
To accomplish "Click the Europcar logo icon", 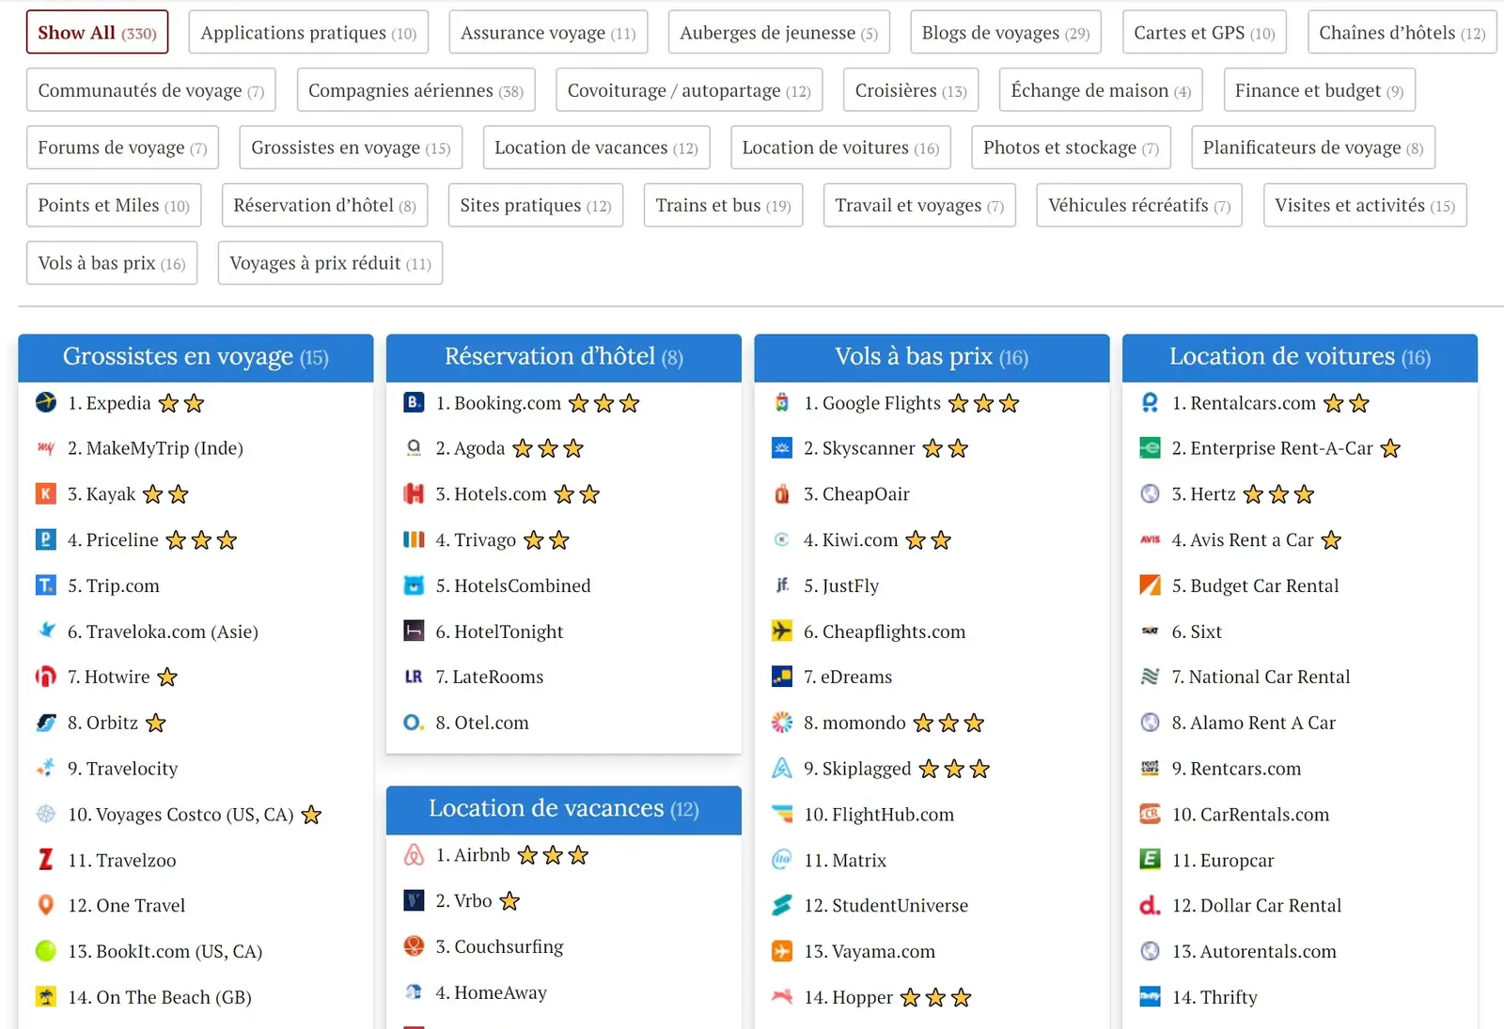I will [x=1150, y=860].
